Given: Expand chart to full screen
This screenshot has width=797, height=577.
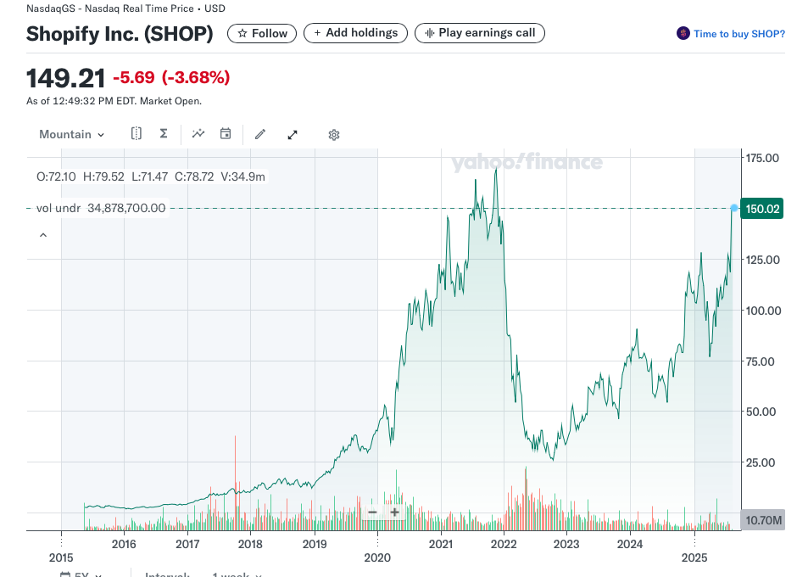Looking at the screenshot, I should 293,134.
